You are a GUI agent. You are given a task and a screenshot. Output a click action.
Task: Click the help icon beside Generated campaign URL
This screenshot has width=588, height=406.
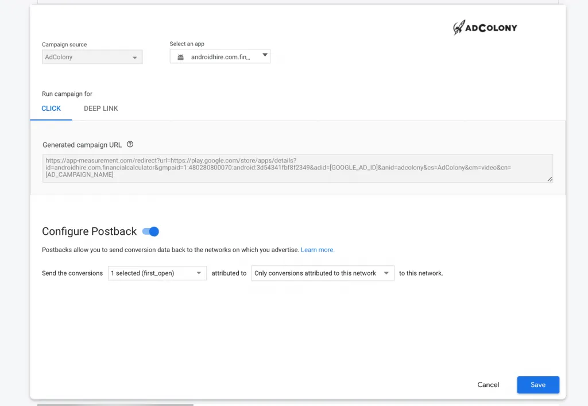[x=130, y=144]
